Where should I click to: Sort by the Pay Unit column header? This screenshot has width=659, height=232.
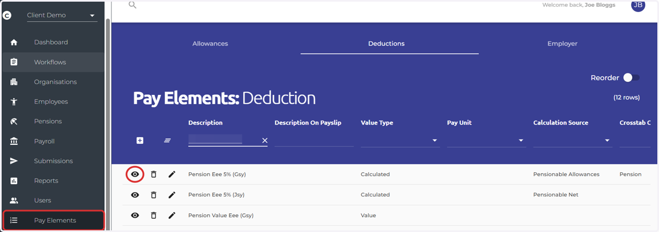pos(460,123)
